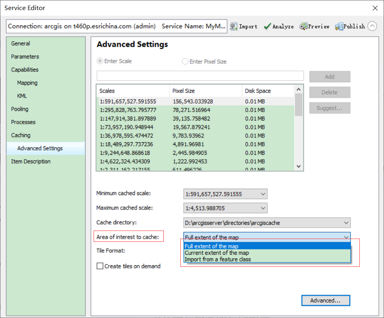Screen dimensions: 384x318
Task: Select scale row 1:36,978,595.474472
Action: tap(195, 136)
